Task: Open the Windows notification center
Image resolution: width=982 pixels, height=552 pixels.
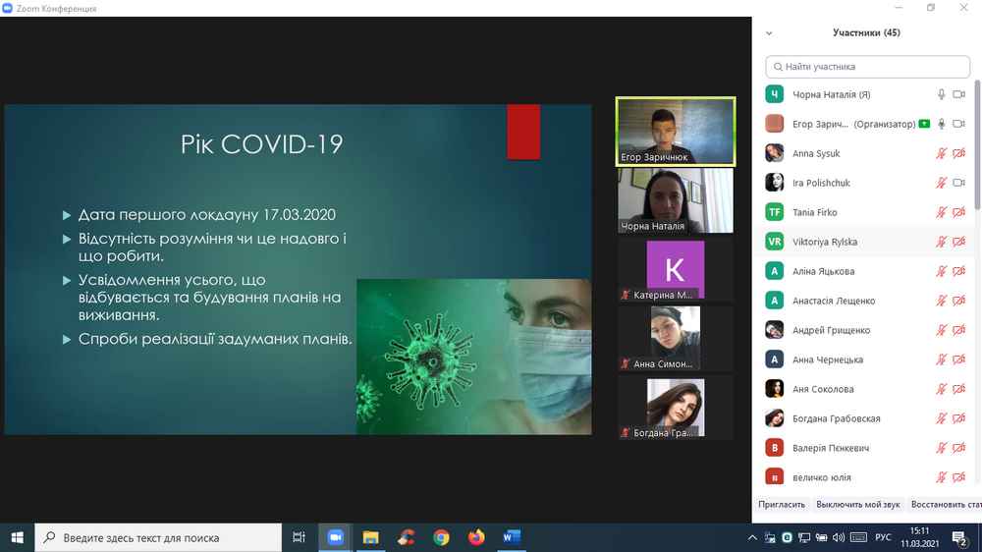Action: tap(962, 537)
